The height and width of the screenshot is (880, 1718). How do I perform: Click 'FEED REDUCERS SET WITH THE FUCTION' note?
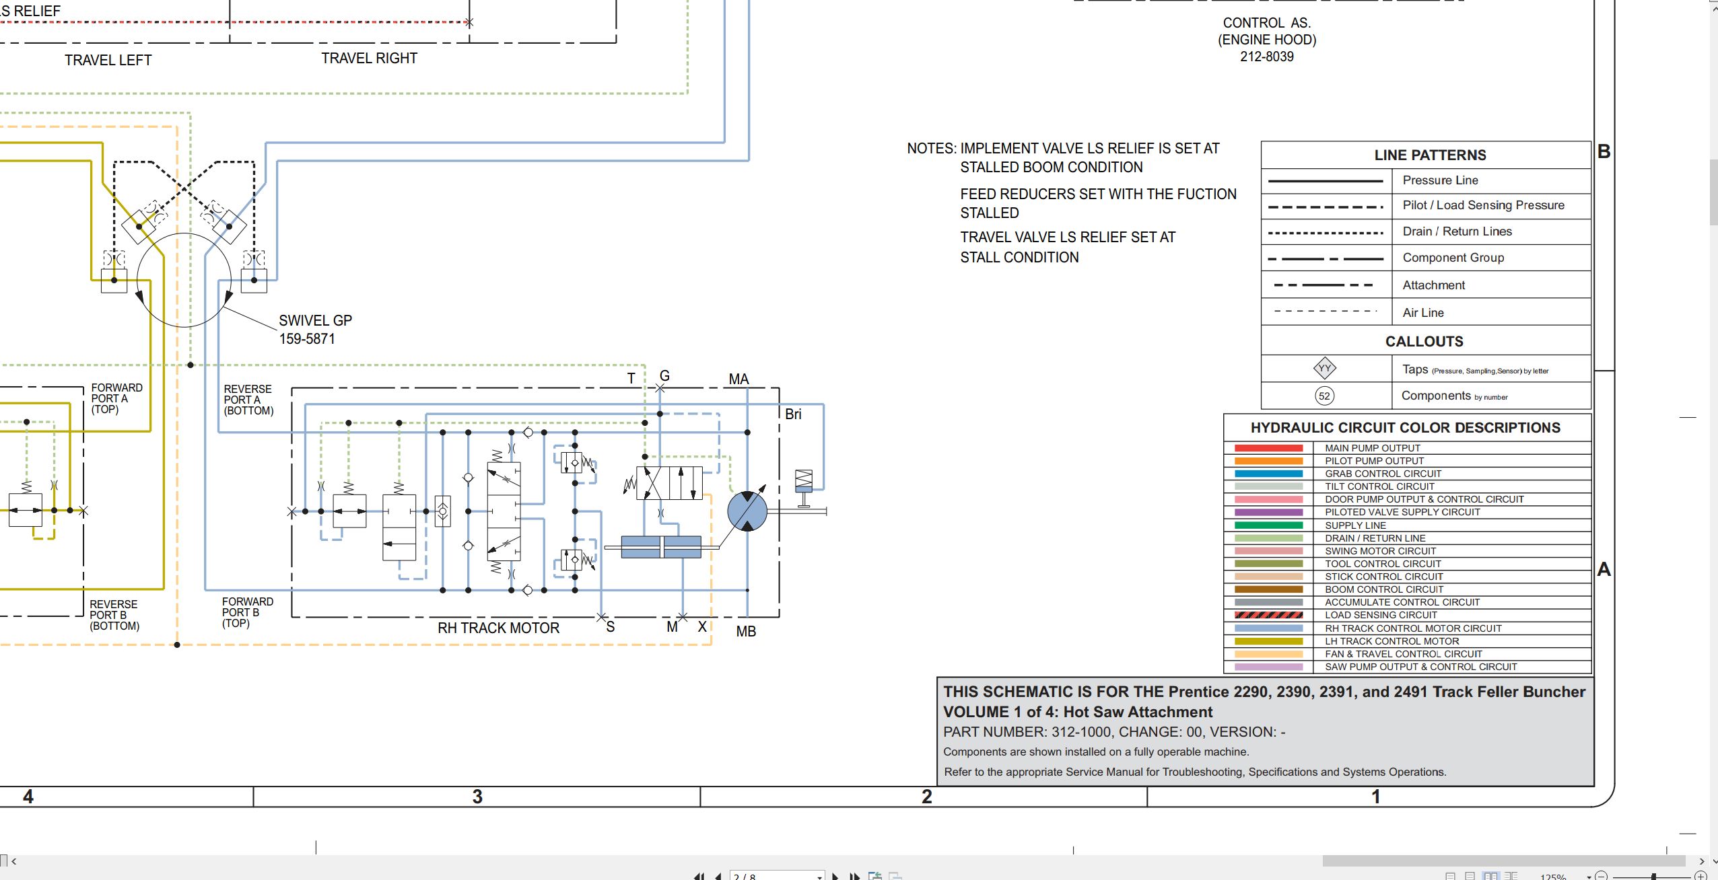[x=1098, y=194]
